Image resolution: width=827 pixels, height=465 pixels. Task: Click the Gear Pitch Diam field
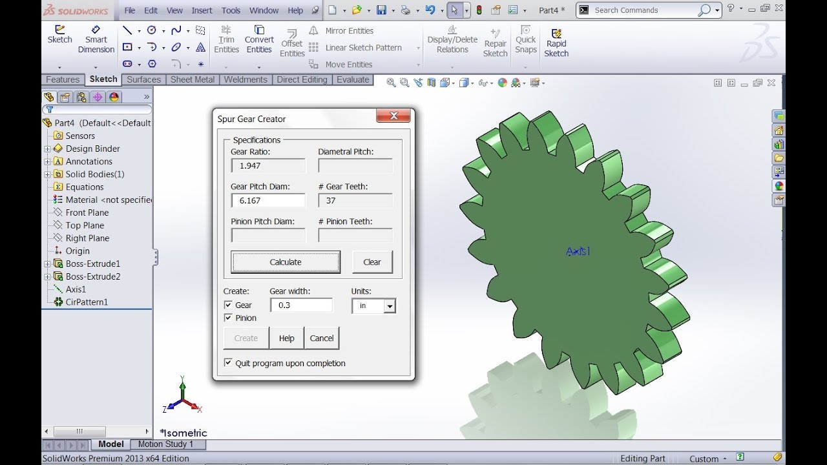coord(268,201)
